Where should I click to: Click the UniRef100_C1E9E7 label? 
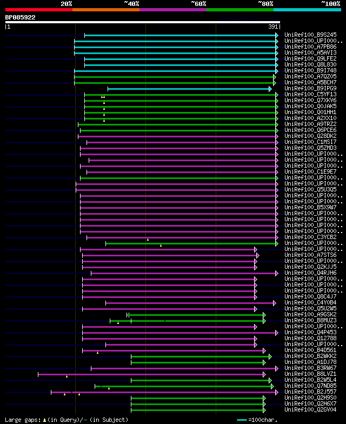tap(310, 172)
